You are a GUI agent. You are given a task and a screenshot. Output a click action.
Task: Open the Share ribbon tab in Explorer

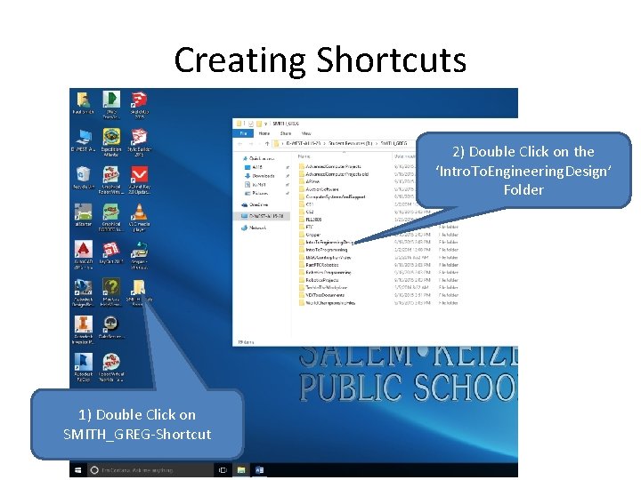[x=286, y=133]
